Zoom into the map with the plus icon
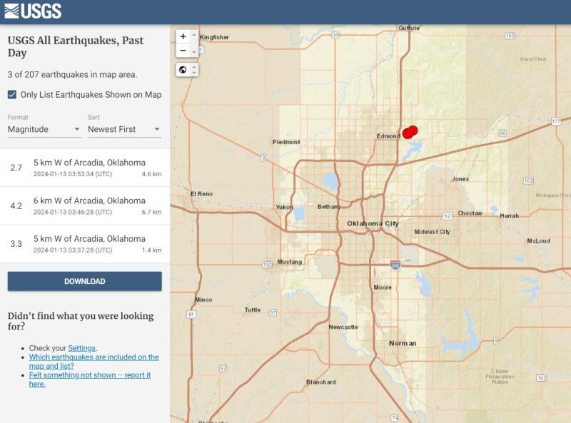571x423 pixels. pos(183,36)
